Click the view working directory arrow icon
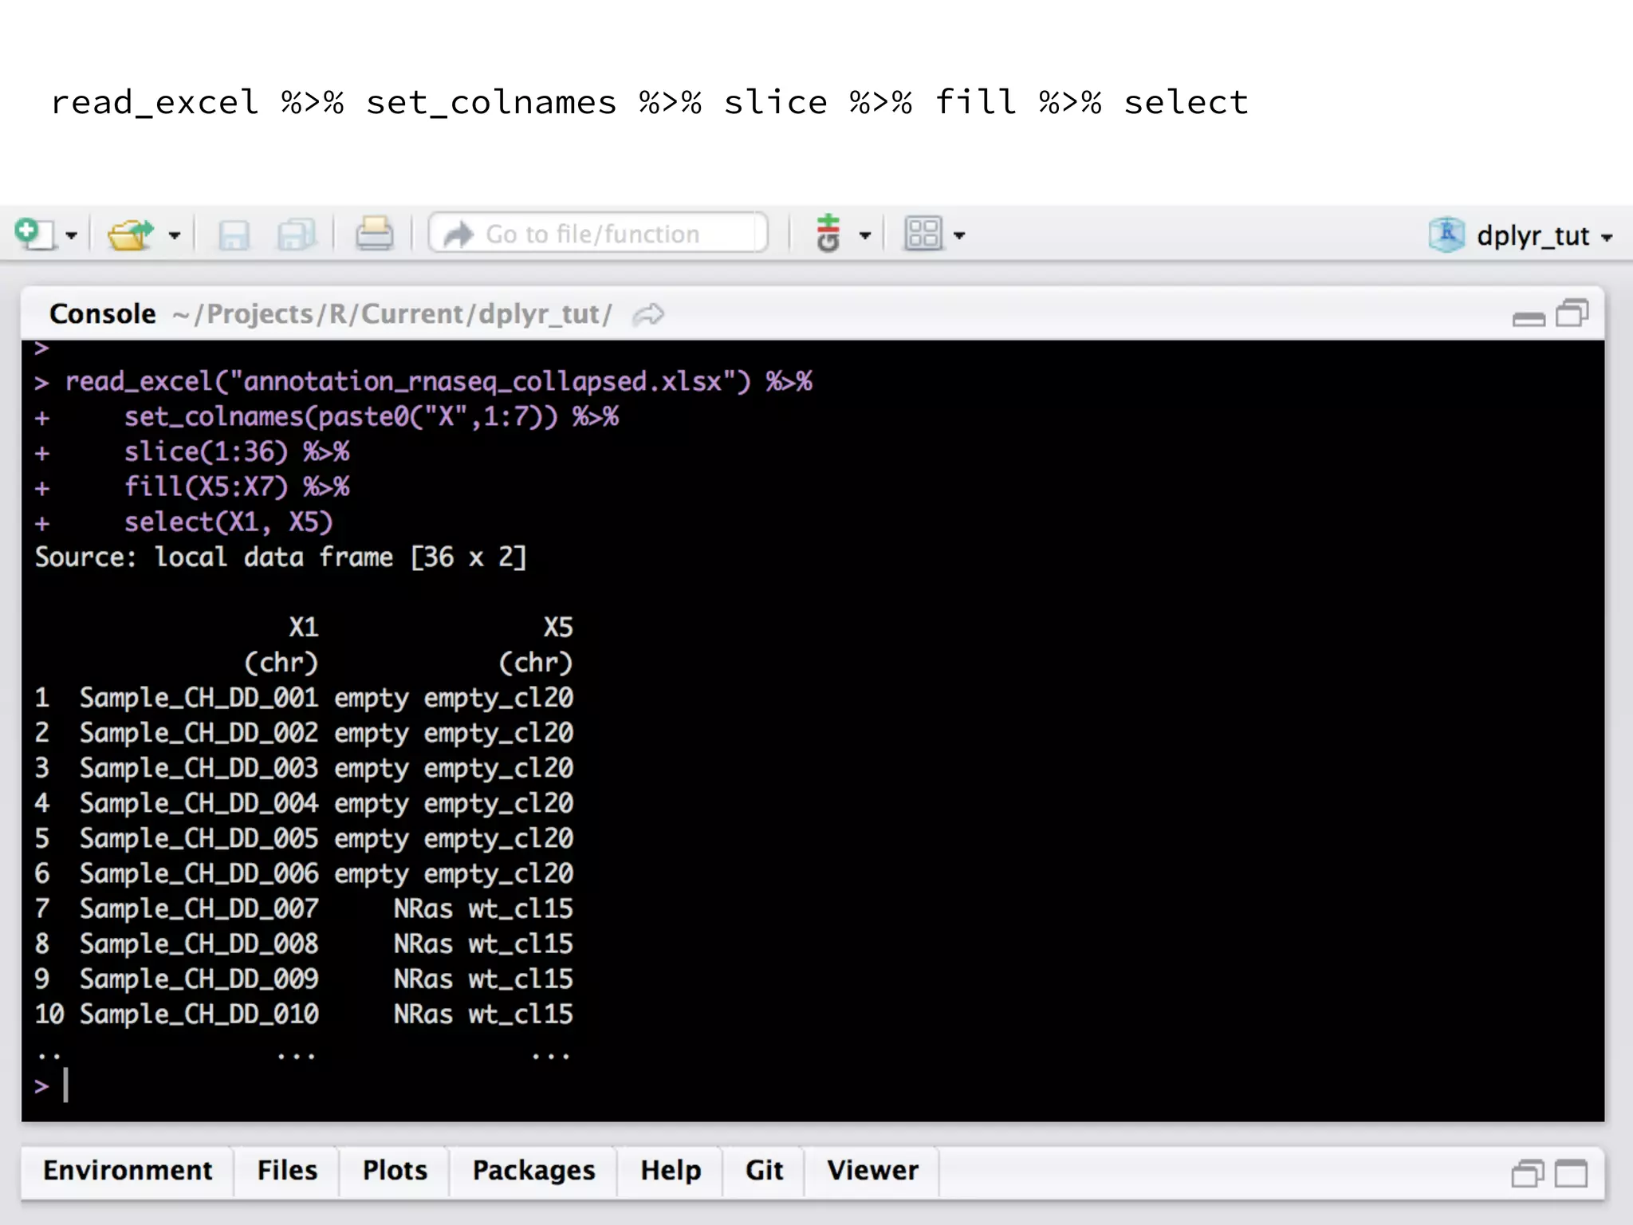Image resolution: width=1633 pixels, height=1225 pixels. coord(648,314)
